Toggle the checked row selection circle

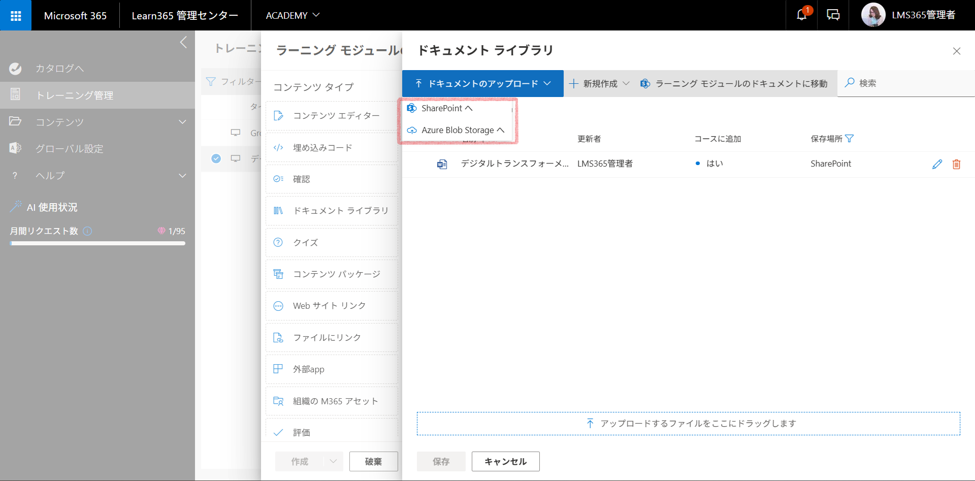click(216, 158)
